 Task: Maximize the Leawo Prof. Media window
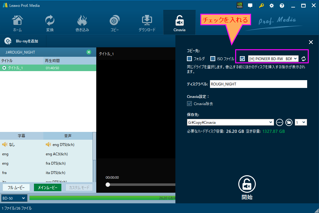[303, 6]
